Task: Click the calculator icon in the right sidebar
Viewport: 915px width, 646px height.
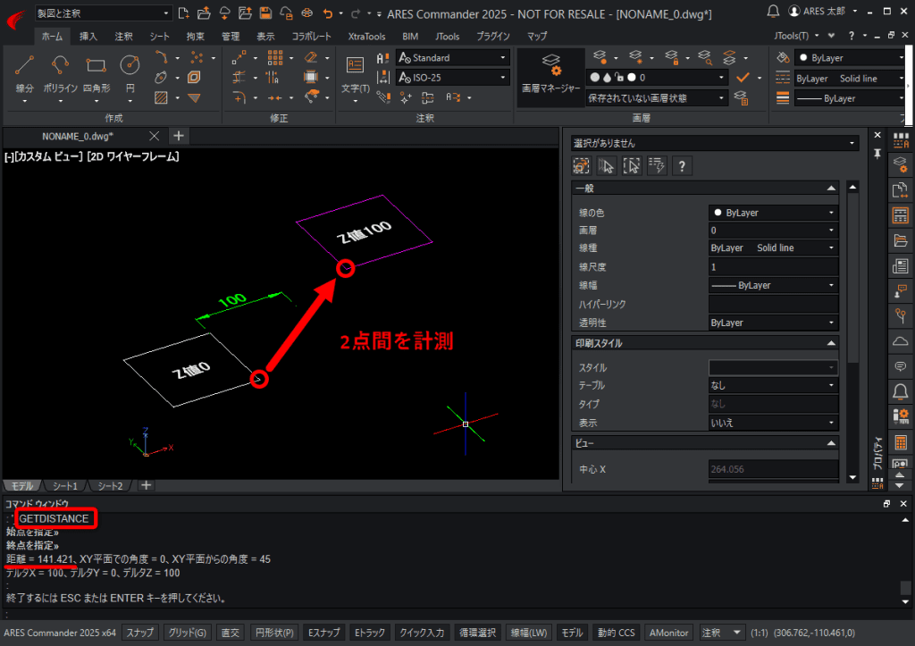Action: point(901,443)
